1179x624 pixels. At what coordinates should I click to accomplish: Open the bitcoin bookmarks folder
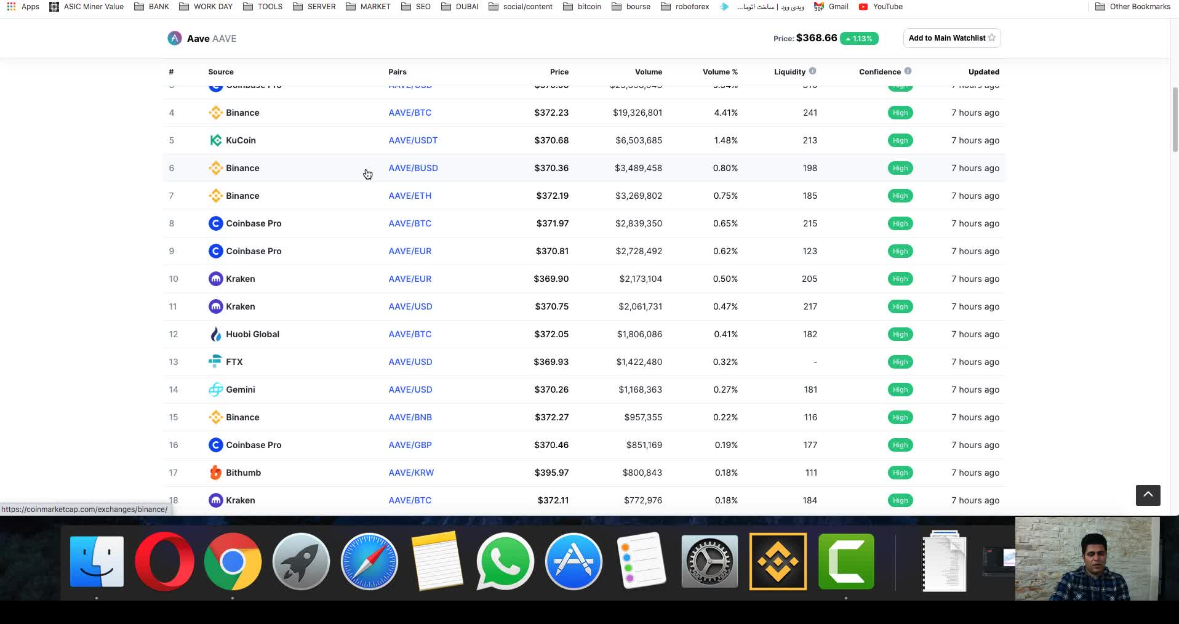pyautogui.click(x=582, y=7)
